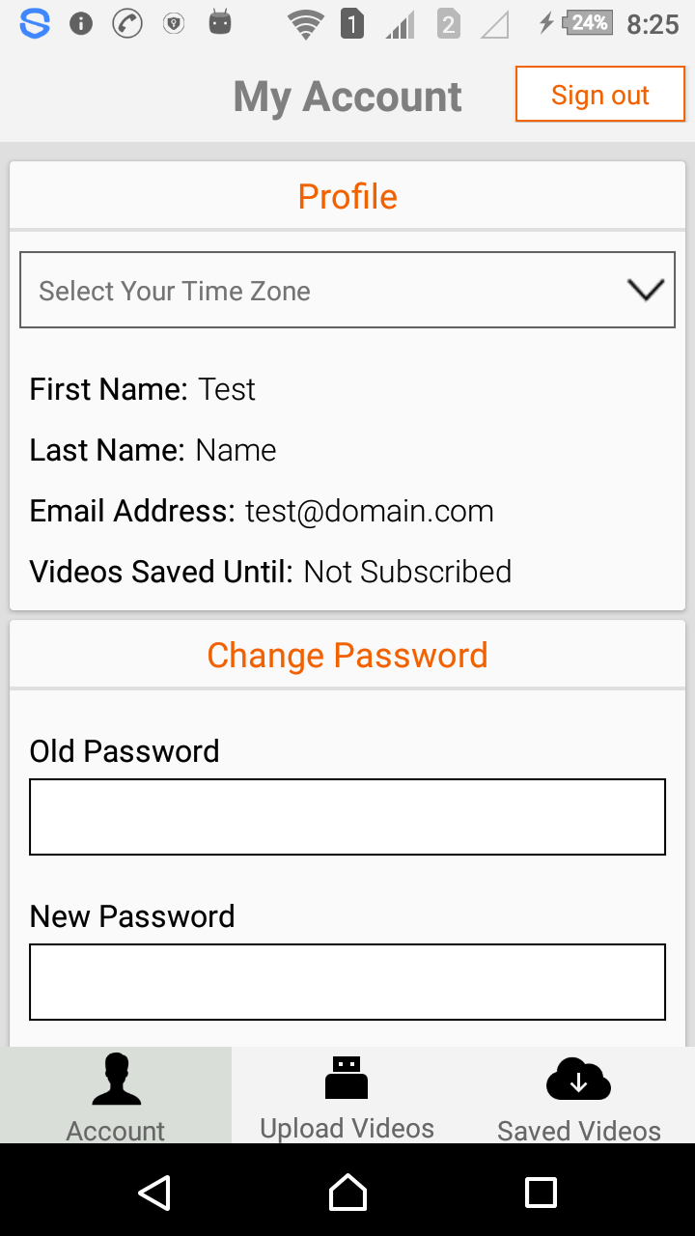Focus the New Password field
The image size is (695, 1236).
tap(347, 982)
